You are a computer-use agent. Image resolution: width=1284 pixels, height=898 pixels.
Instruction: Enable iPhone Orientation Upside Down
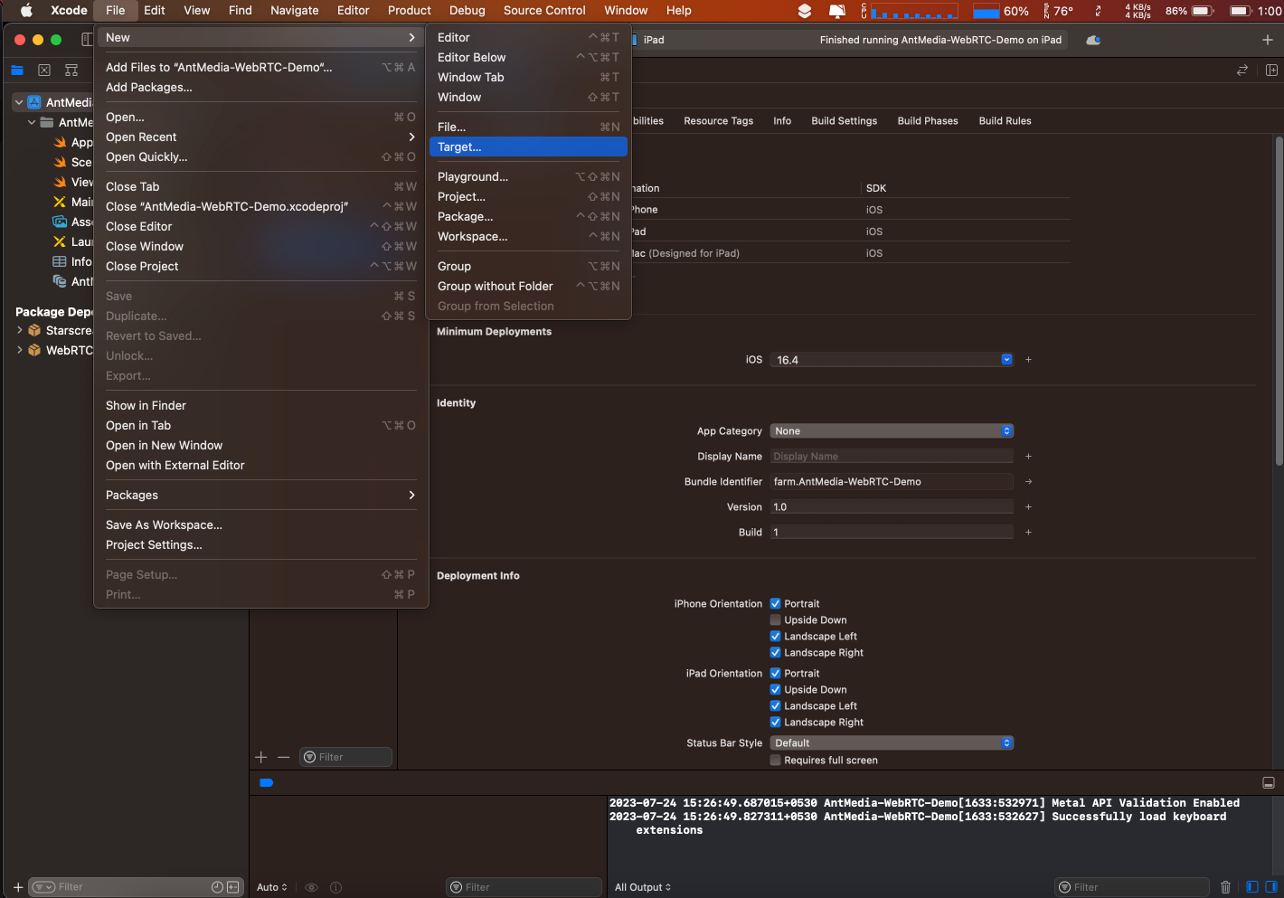tap(775, 620)
